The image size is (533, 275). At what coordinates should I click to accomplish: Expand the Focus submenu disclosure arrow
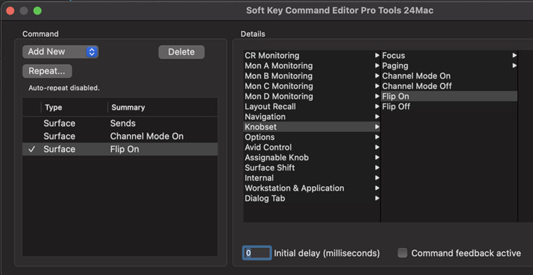tap(515, 55)
